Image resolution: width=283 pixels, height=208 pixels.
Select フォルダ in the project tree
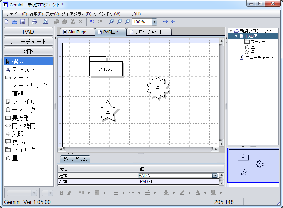pos(255,42)
